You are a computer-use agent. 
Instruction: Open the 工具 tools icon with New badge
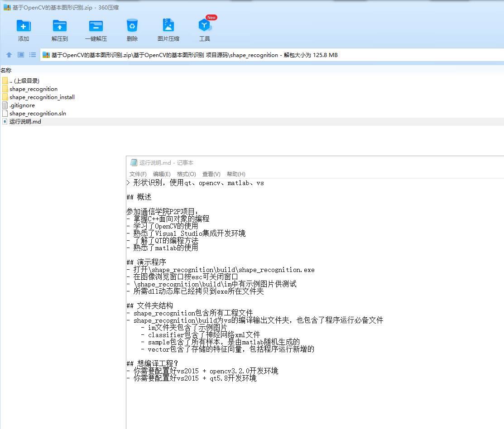click(204, 25)
